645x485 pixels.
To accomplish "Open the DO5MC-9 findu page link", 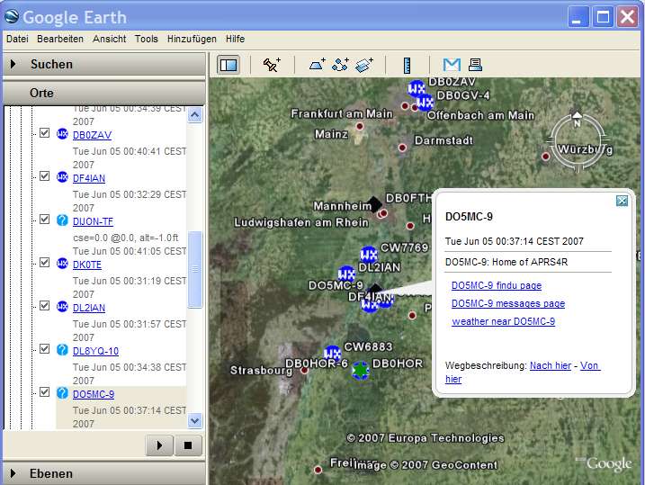I will coord(497,285).
